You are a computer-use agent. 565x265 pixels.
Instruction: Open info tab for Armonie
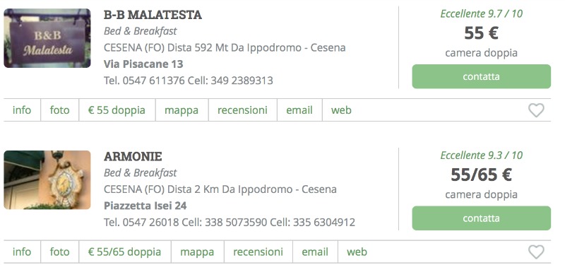point(22,252)
